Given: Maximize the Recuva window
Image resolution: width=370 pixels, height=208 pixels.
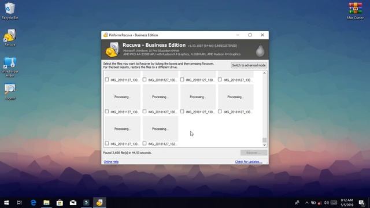Looking at the screenshot, I should (250, 35).
